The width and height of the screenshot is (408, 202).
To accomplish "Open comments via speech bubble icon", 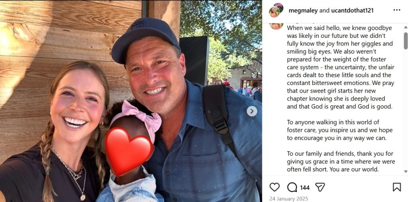I will pos(292,187).
